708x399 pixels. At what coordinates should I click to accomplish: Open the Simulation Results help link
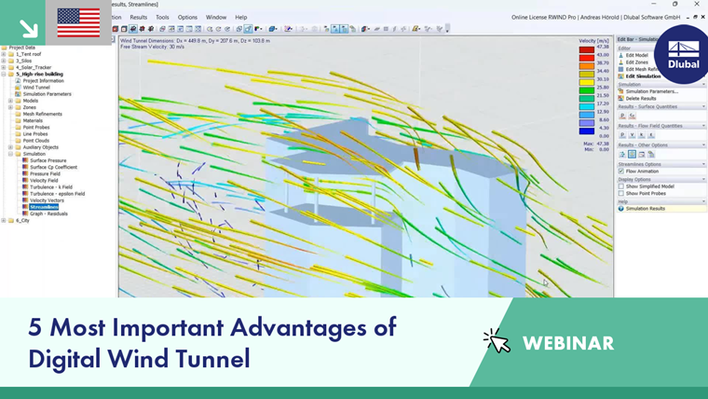646,209
